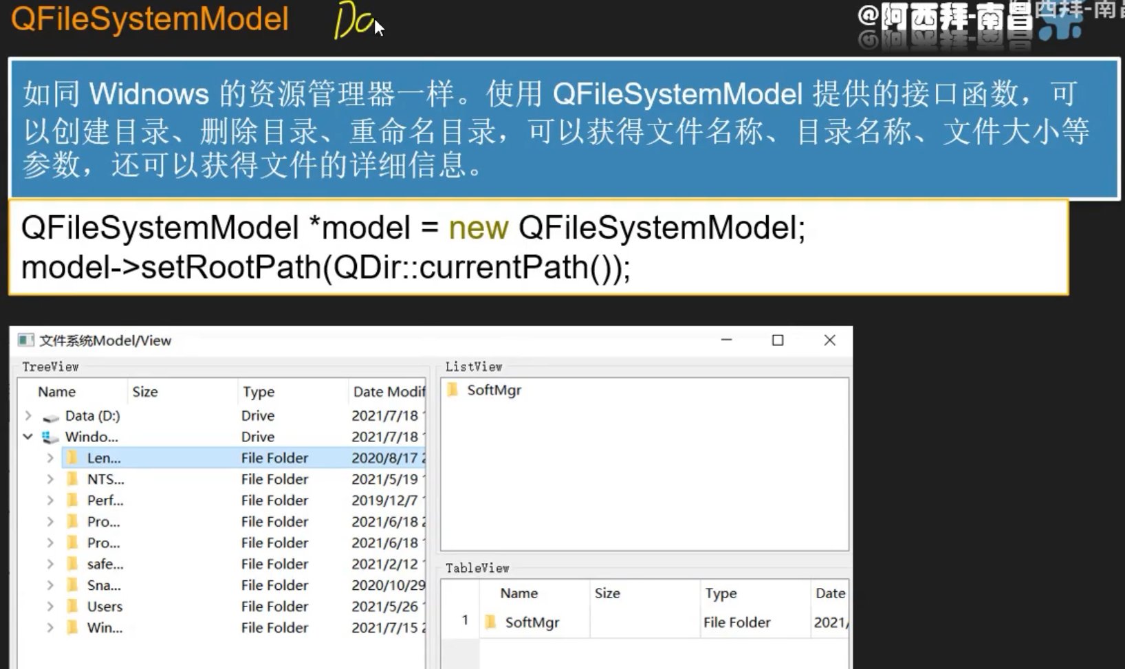This screenshot has height=669, width=1125.
Task: Select the Data (D:) tree item
Action: point(92,415)
